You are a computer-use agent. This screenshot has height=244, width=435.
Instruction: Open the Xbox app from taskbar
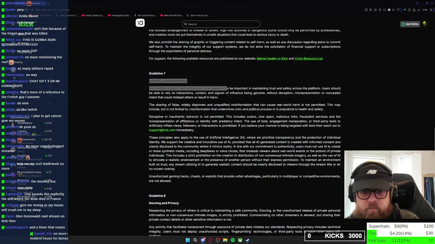click(240, 240)
